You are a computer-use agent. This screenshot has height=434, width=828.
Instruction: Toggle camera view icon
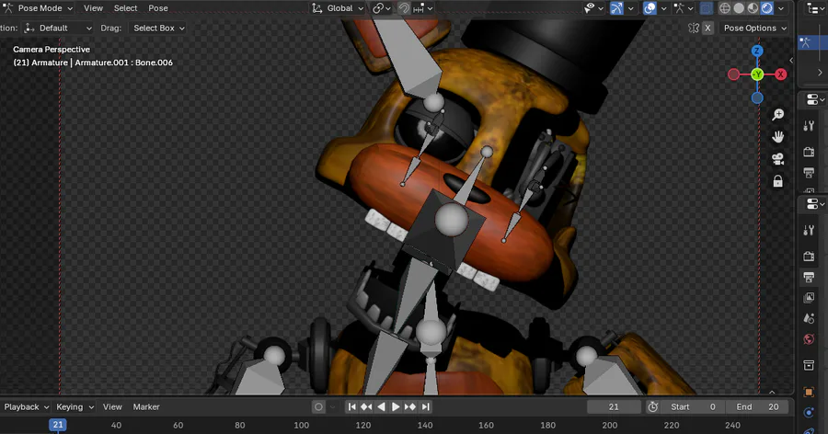pyautogui.click(x=777, y=159)
